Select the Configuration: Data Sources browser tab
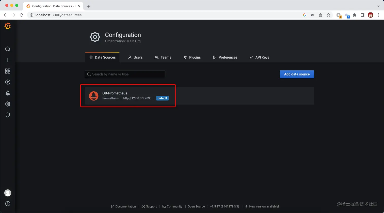Image resolution: width=384 pixels, height=213 pixels. tap(53, 6)
